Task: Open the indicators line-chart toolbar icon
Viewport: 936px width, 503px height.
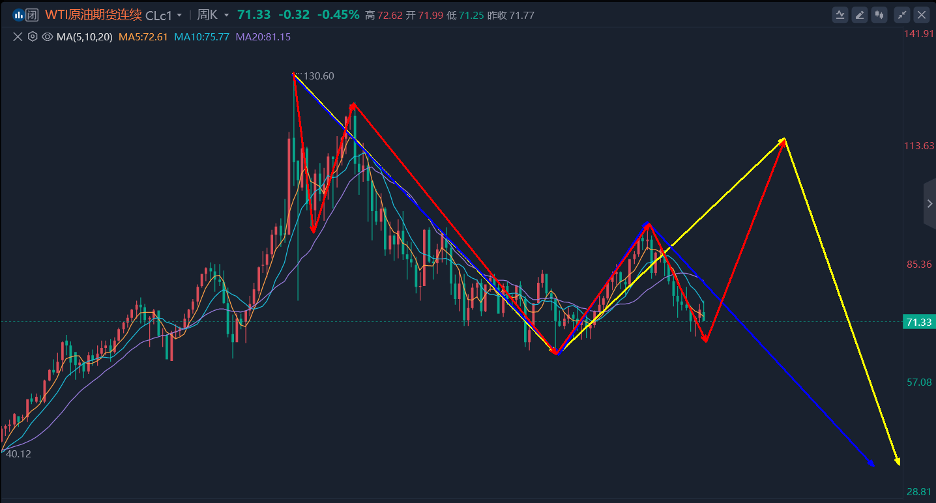Action: 840,14
